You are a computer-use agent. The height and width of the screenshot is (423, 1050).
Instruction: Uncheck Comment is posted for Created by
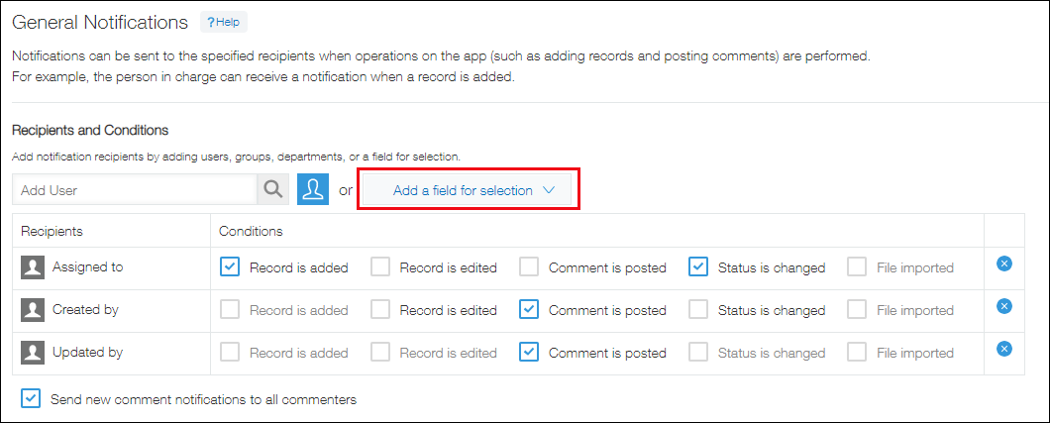(x=529, y=309)
